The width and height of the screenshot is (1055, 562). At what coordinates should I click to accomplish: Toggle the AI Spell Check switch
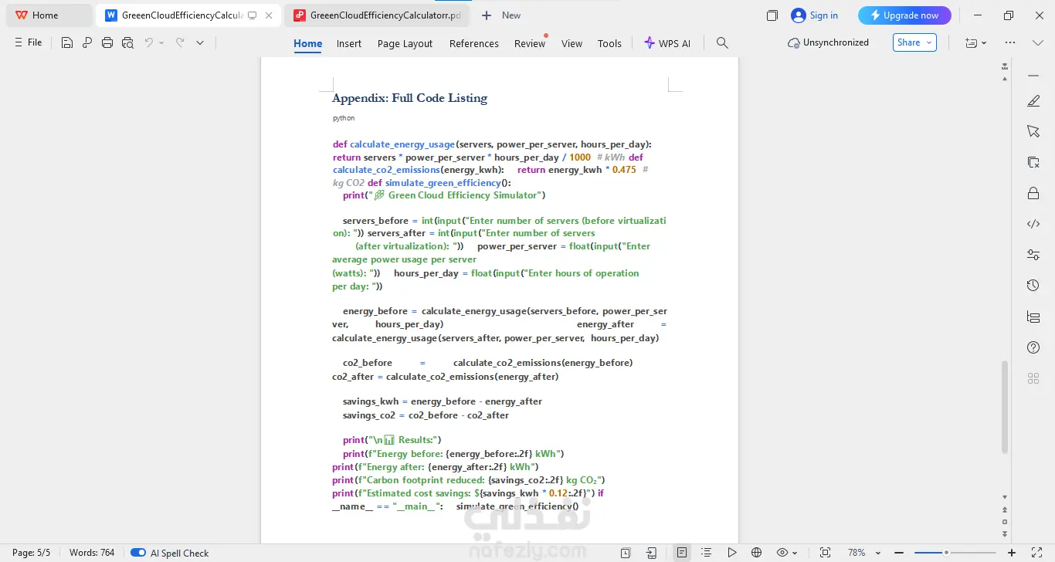click(x=138, y=553)
